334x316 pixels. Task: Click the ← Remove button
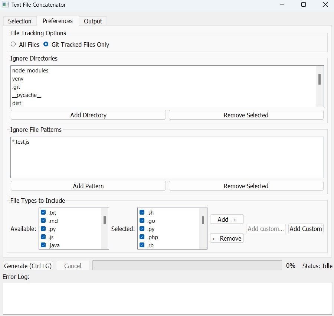click(227, 238)
